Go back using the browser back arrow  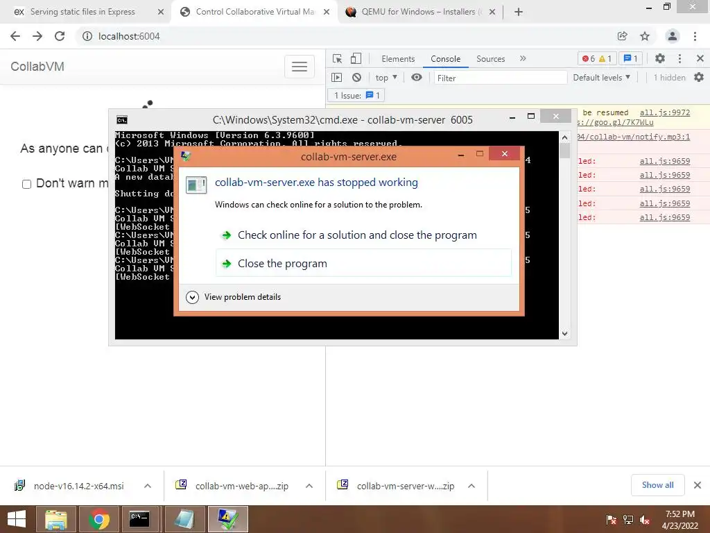pyautogui.click(x=15, y=36)
